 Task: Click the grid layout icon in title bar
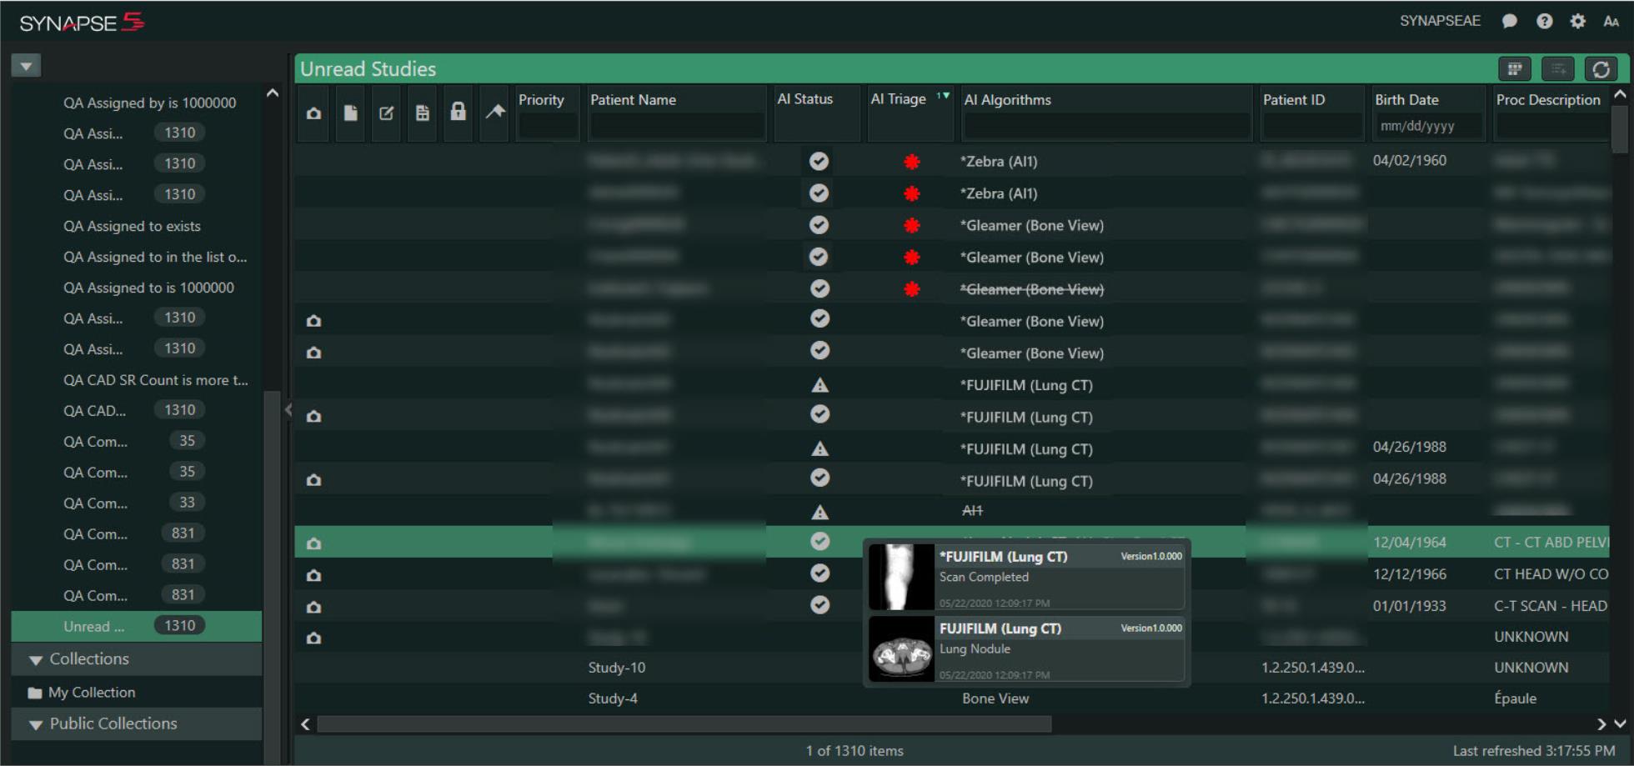(x=1515, y=69)
